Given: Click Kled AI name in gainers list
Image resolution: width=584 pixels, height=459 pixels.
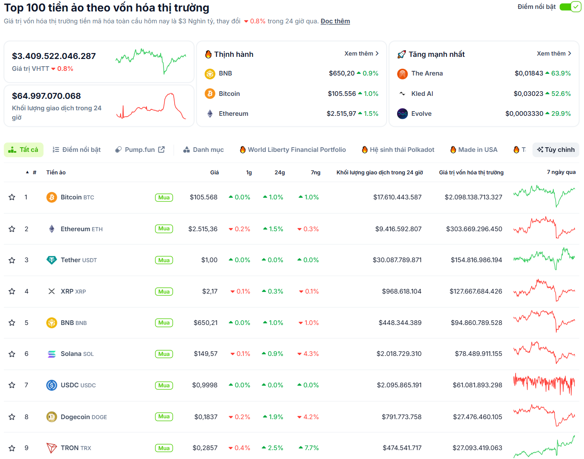Looking at the screenshot, I should click(422, 94).
